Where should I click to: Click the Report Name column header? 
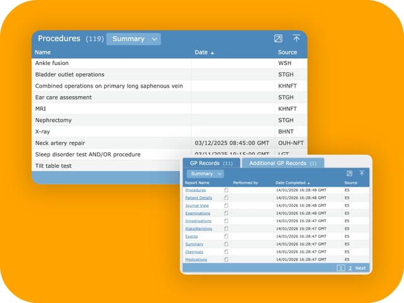pyautogui.click(x=197, y=182)
